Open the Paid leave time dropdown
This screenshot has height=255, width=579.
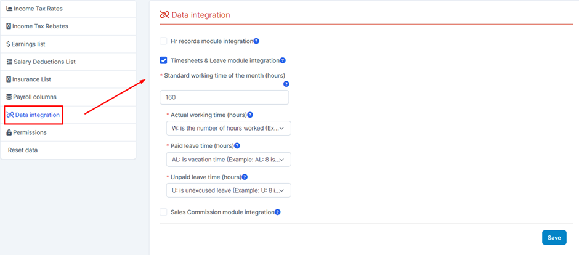pyautogui.click(x=229, y=160)
